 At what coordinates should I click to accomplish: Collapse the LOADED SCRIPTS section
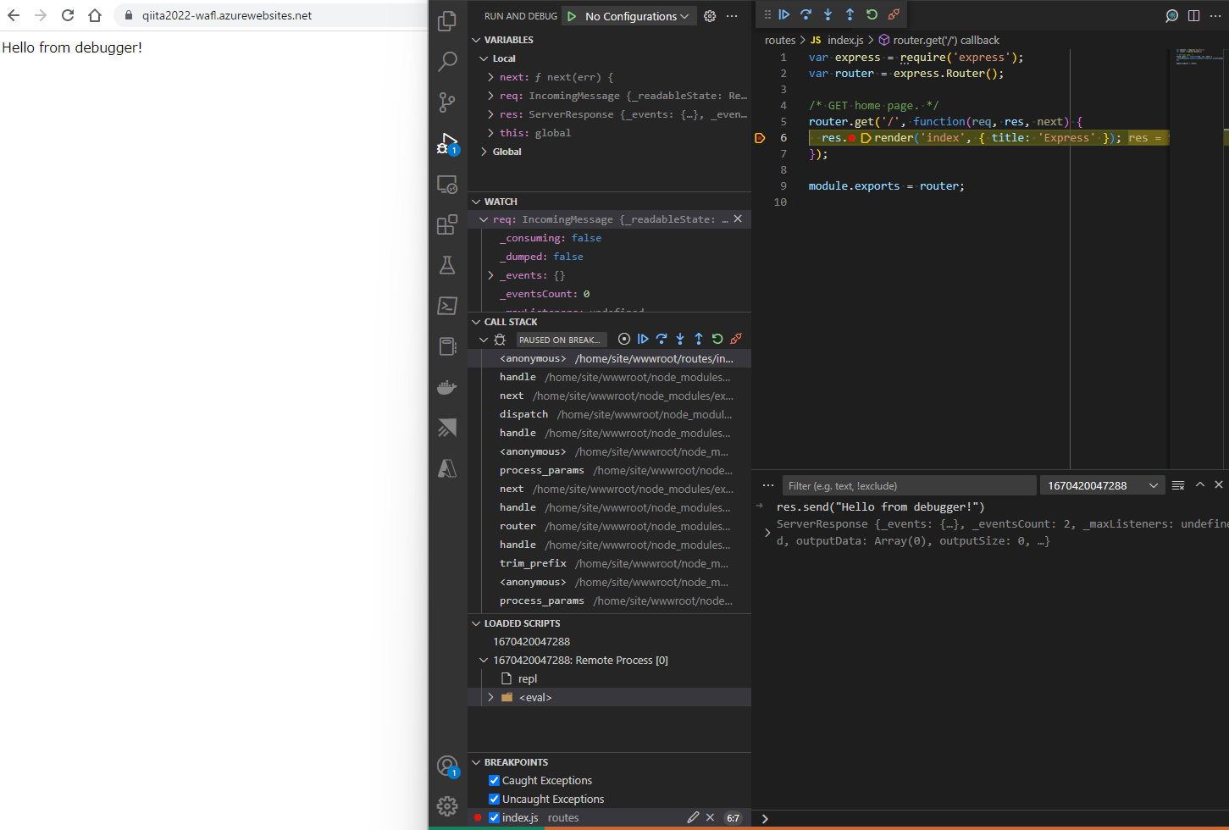pyautogui.click(x=610, y=623)
